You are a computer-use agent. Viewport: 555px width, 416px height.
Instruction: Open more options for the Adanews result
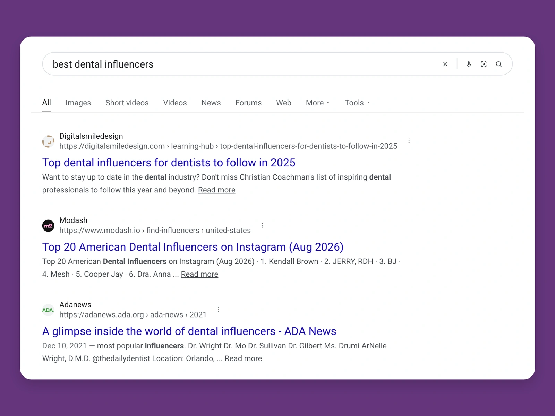tap(219, 310)
